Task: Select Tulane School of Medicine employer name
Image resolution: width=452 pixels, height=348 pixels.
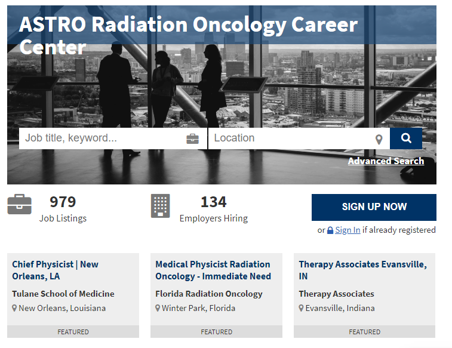Action: pos(63,294)
